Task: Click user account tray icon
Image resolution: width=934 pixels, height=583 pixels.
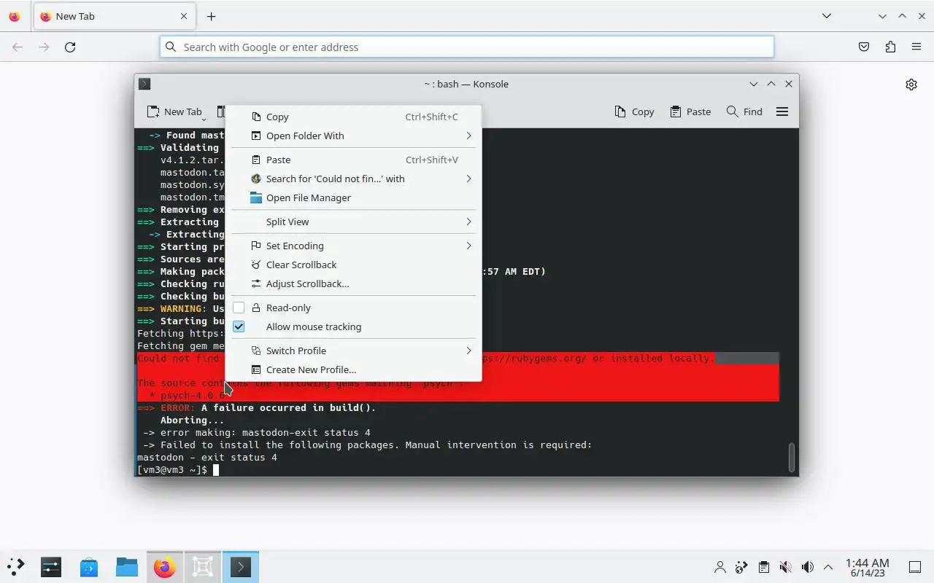Action: coord(720,567)
